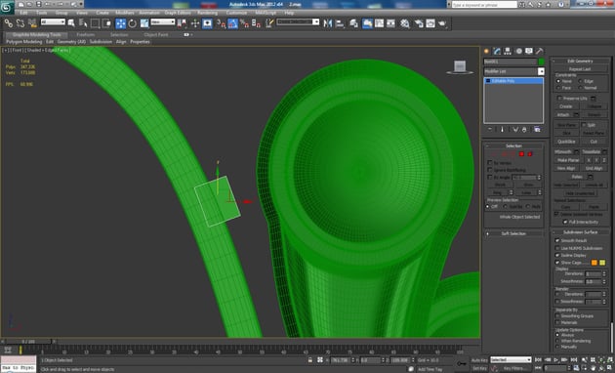Check the Ignore Backfacing checkbox
The image size is (615, 373).
[x=489, y=170]
